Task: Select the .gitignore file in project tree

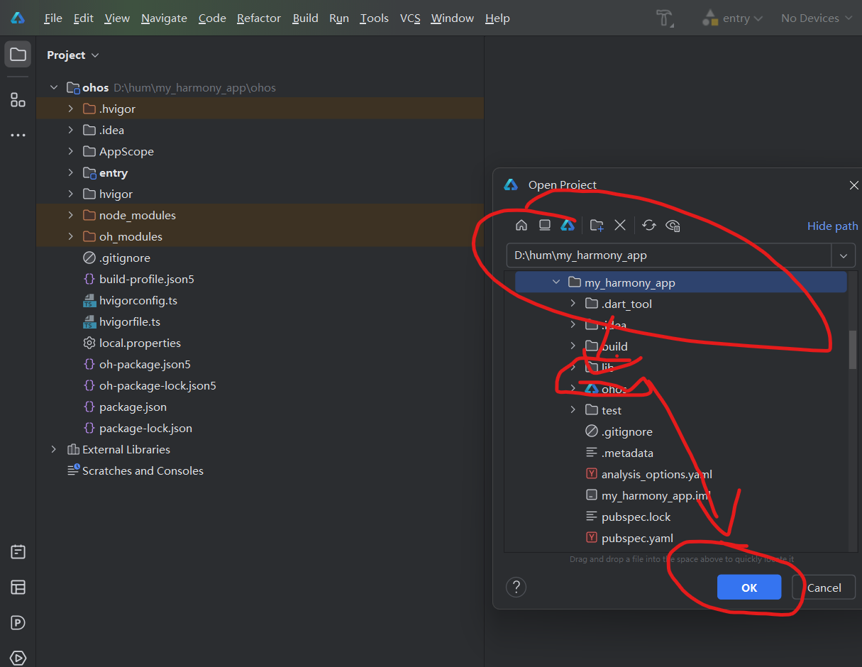Action: tap(124, 258)
